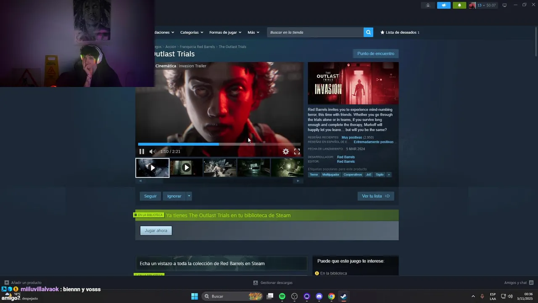This screenshot has height=303, width=538.
Task: Click the Ignorar button
Action: 174,196
